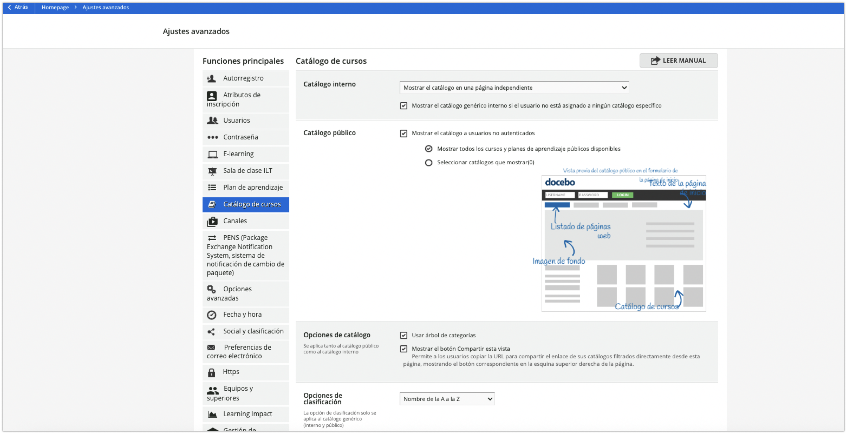Image resolution: width=847 pixels, height=434 pixels.
Task: Uncheck Mostrar el catálogo a usuarios no autenticados
Action: coord(403,133)
